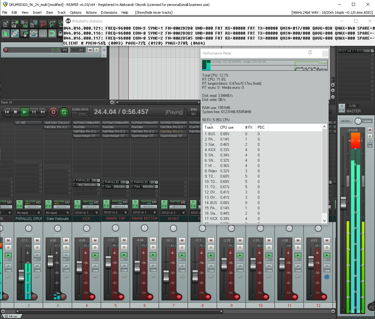
Task: Click the Redo toolbar icon
Action: pyautogui.click(x=52, y=24)
